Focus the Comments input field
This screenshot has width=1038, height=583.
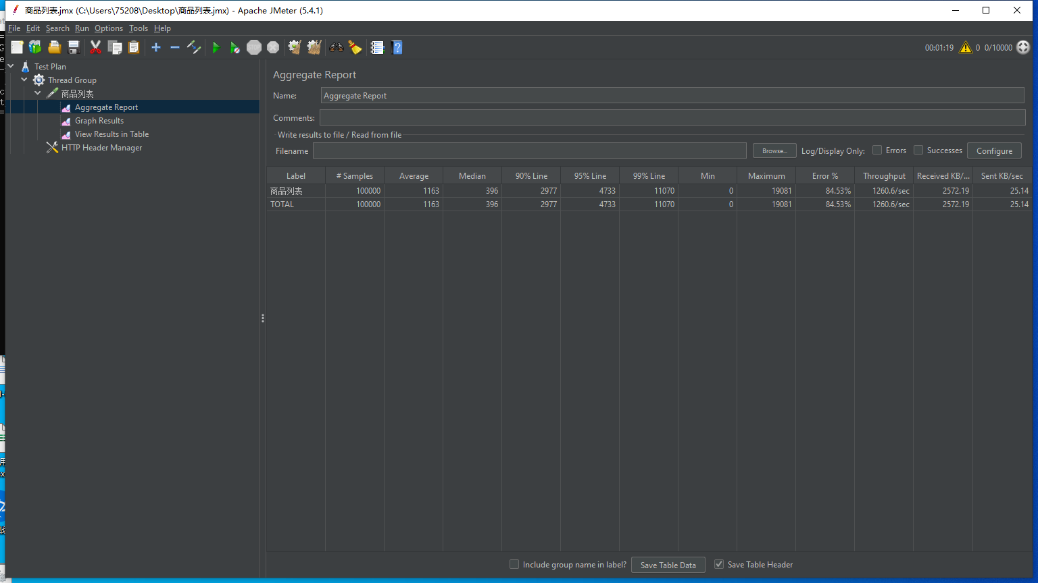click(x=672, y=117)
